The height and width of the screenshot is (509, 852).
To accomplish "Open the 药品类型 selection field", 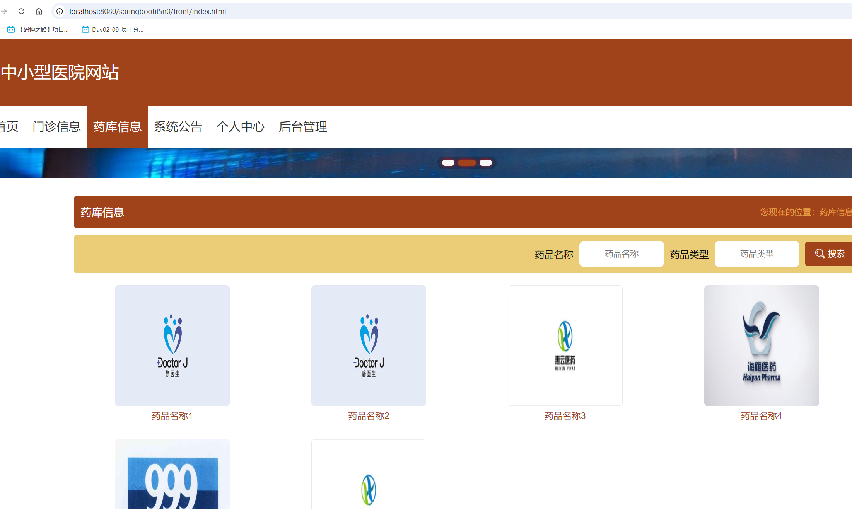I will [x=756, y=254].
